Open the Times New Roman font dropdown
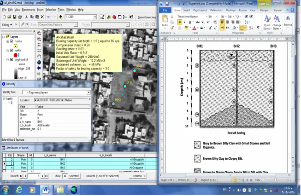Screen dimensions: 301x196 207,17
